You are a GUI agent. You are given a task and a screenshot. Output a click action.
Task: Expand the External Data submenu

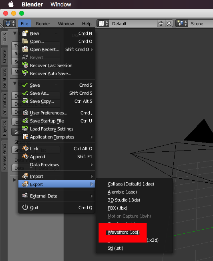point(57,196)
